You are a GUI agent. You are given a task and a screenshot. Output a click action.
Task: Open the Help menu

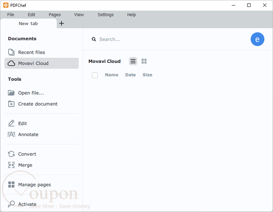(x=131, y=15)
